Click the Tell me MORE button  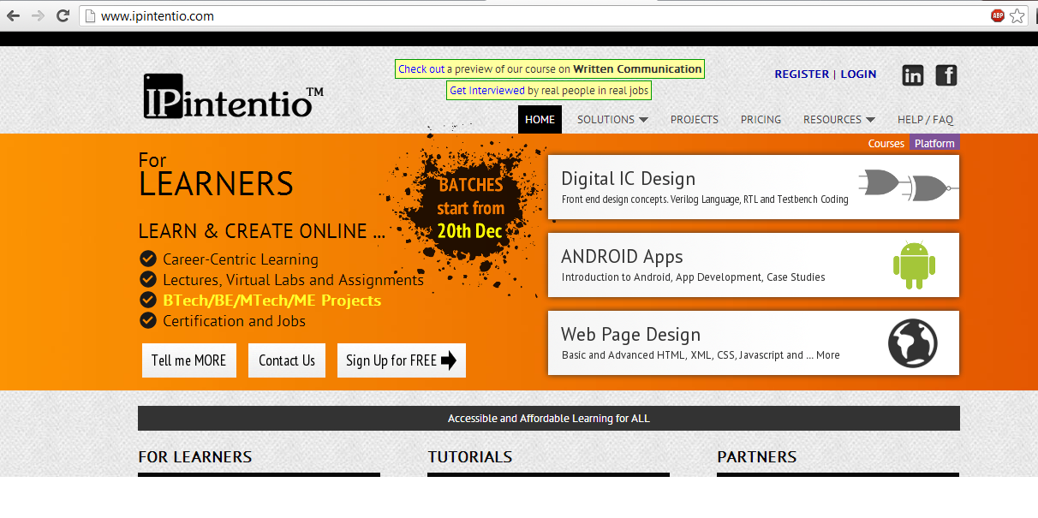189,360
